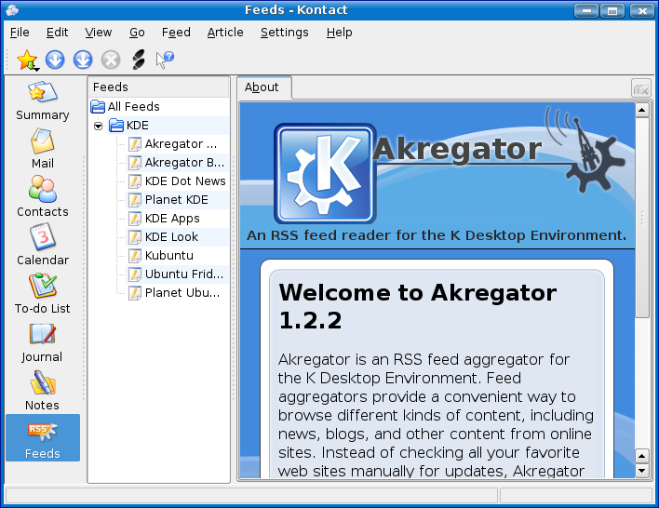659x508 pixels.
Task: Select the Journal sidebar icon
Action: point(42,342)
